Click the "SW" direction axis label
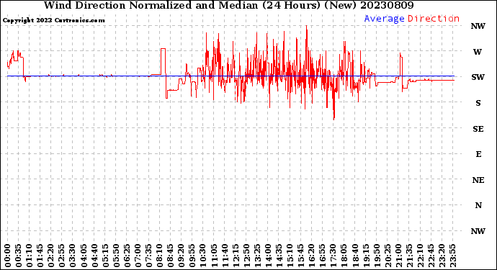 478,77
